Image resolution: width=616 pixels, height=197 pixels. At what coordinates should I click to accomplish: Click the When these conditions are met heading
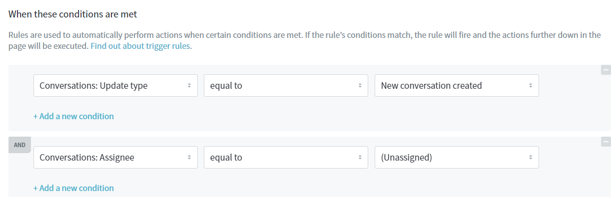click(x=73, y=14)
